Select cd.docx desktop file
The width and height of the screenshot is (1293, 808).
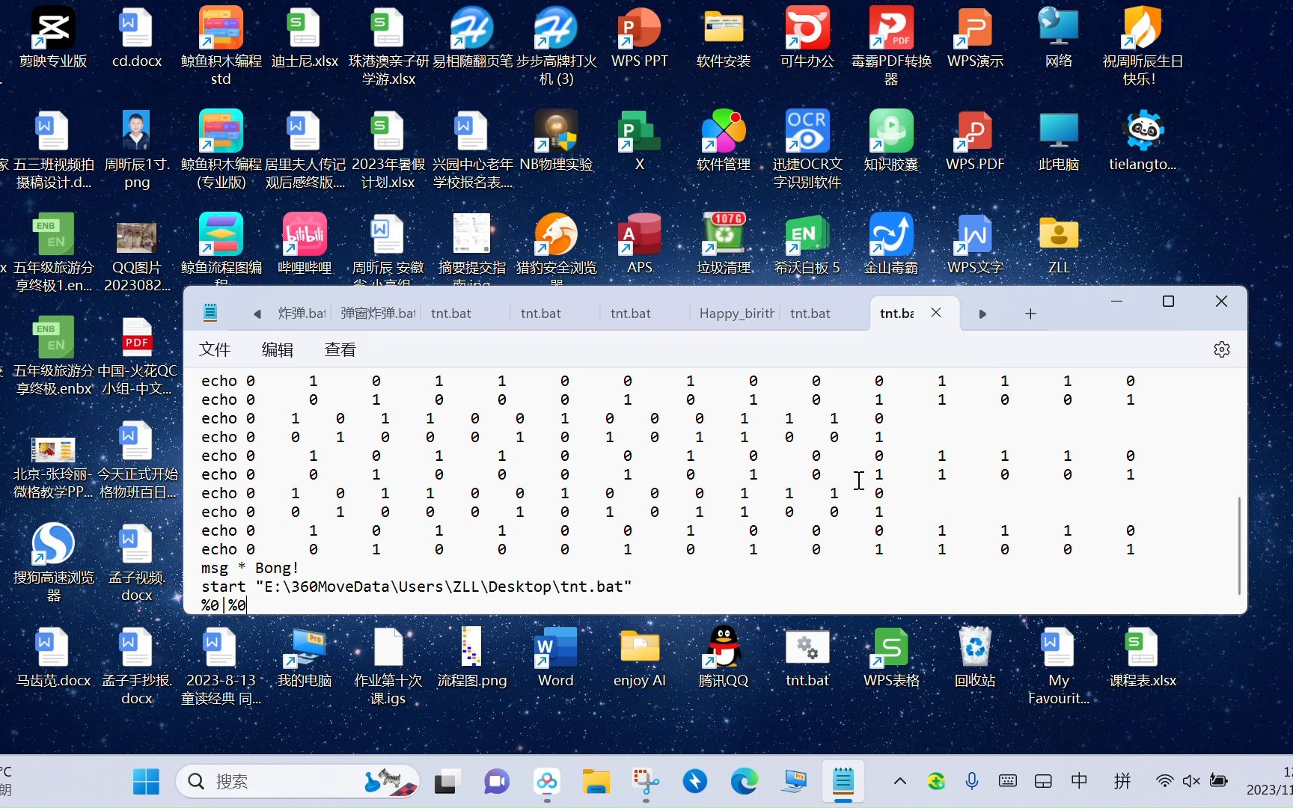coord(137,37)
